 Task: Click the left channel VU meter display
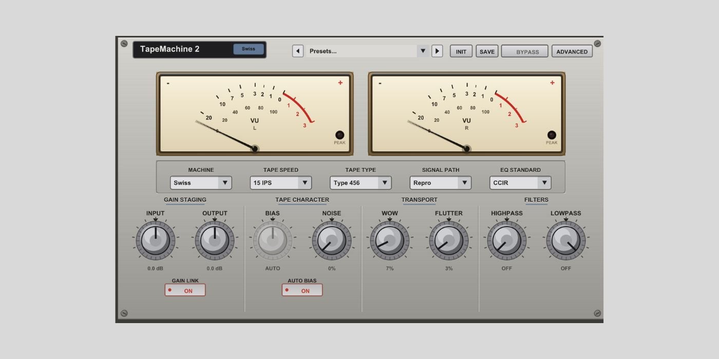click(255, 113)
